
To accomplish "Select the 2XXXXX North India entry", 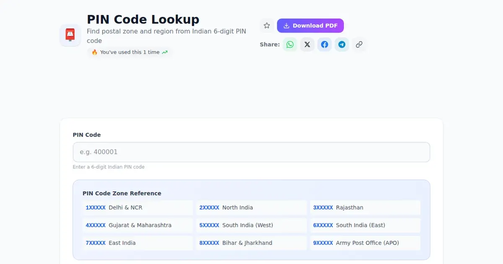I will 251,207.
